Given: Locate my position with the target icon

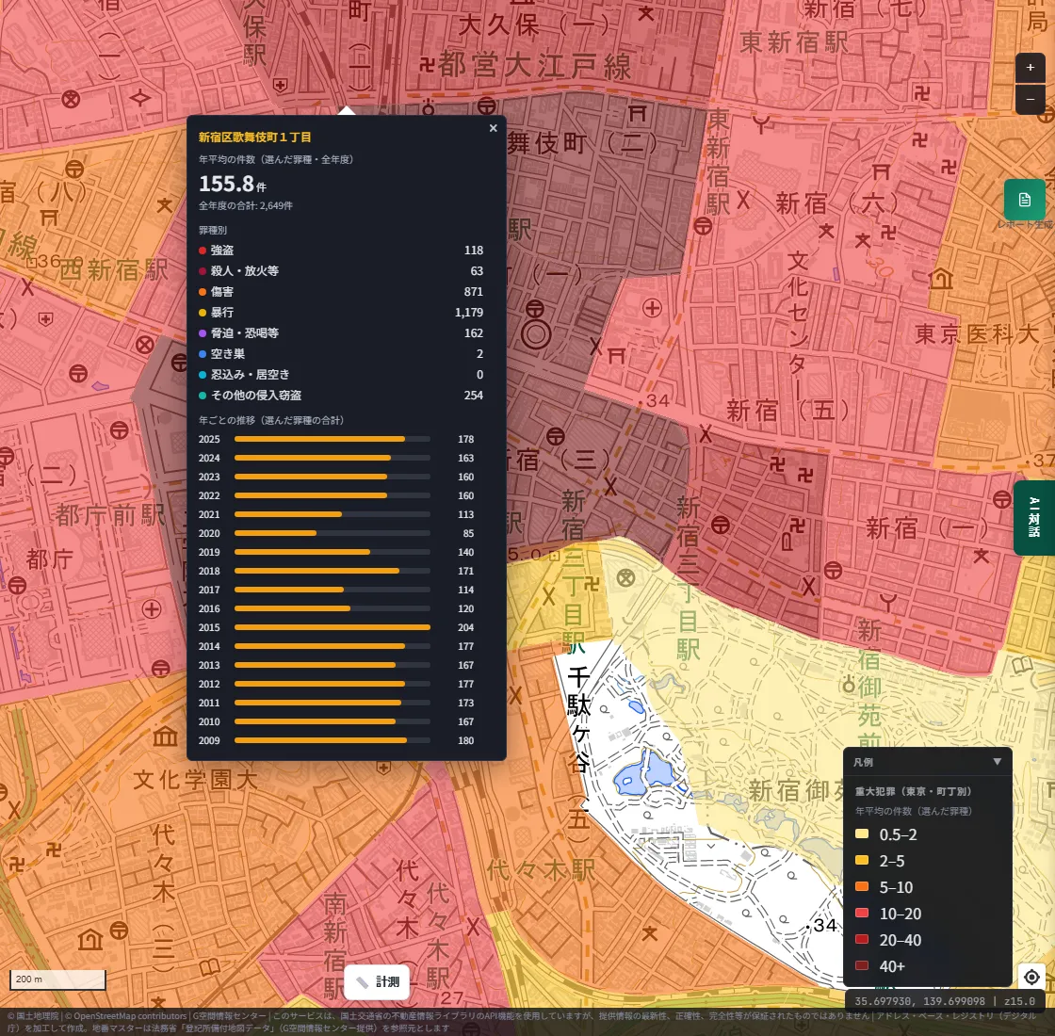Looking at the screenshot, I should point(1031,976).
